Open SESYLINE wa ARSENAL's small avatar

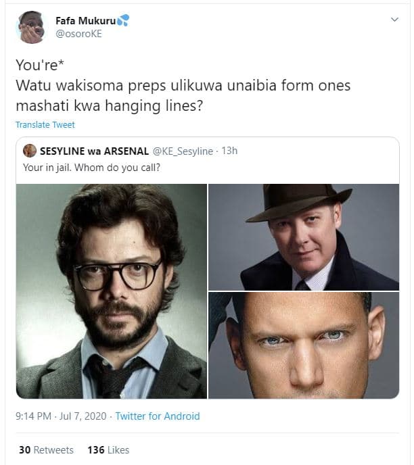(30, 151)
